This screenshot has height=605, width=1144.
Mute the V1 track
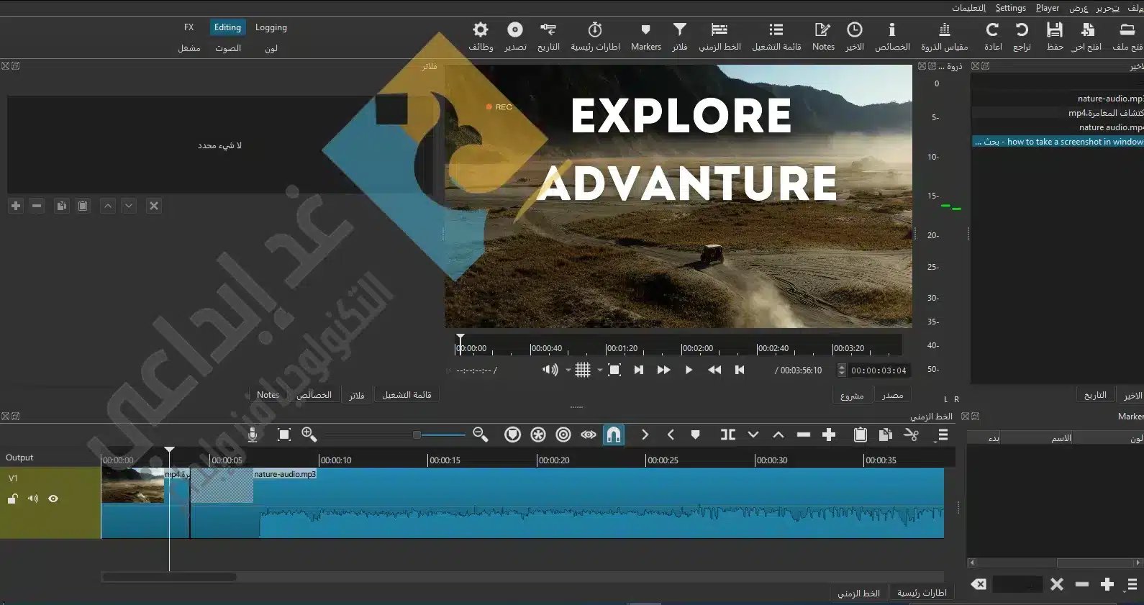pyautogui.click(x=33, y=499)
